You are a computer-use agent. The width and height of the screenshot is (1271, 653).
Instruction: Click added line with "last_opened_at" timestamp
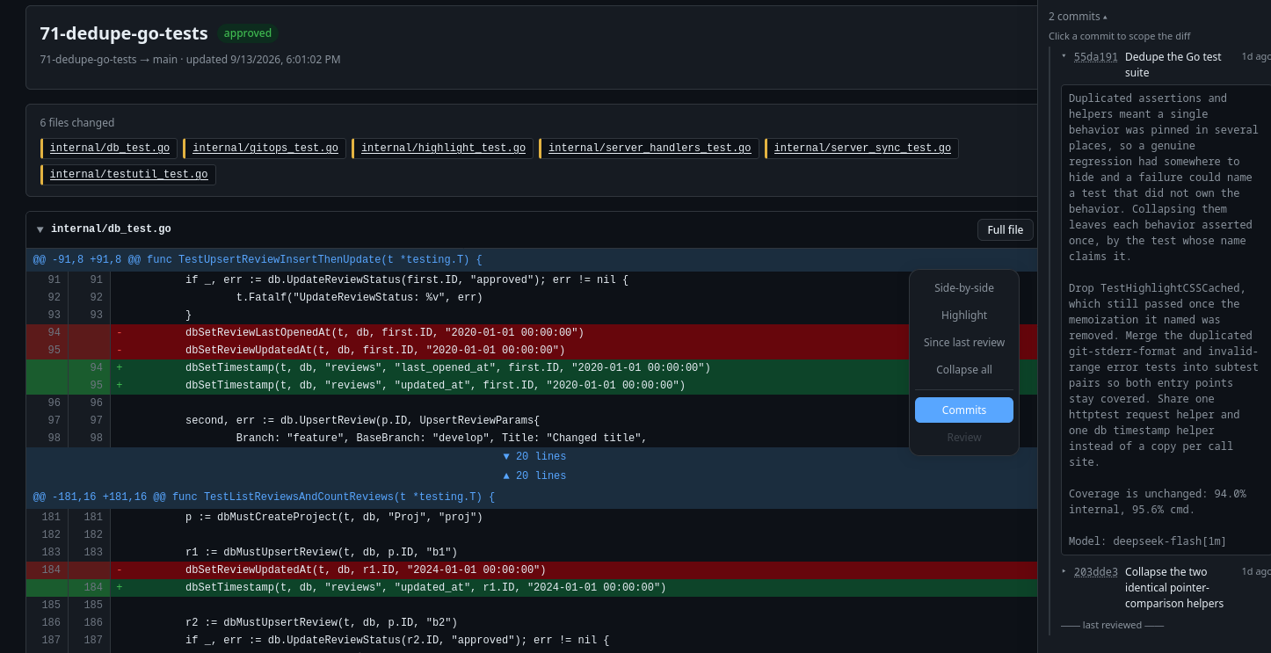click(531, 368)
